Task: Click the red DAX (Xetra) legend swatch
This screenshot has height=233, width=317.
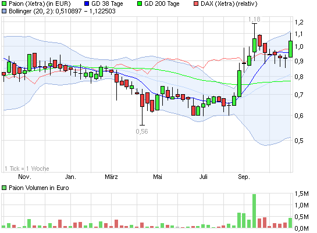Action: coord(196,3)
